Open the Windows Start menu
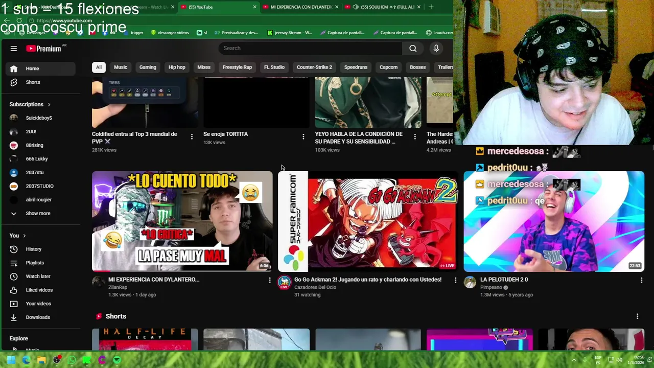 (x=11, y=360)
